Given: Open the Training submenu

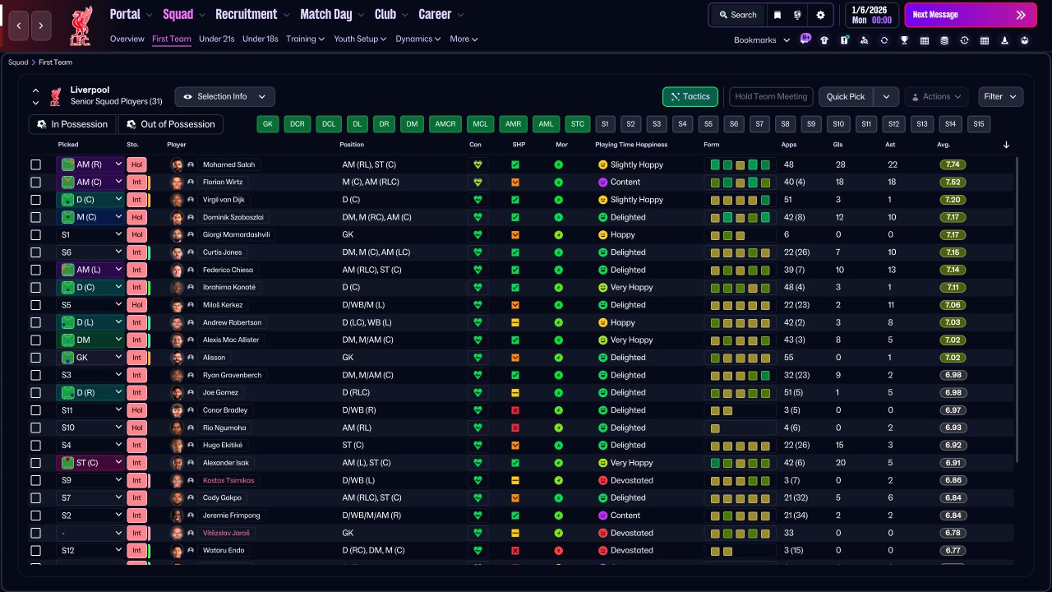Looking at the screenshot, I should click(x=305, y=39).
